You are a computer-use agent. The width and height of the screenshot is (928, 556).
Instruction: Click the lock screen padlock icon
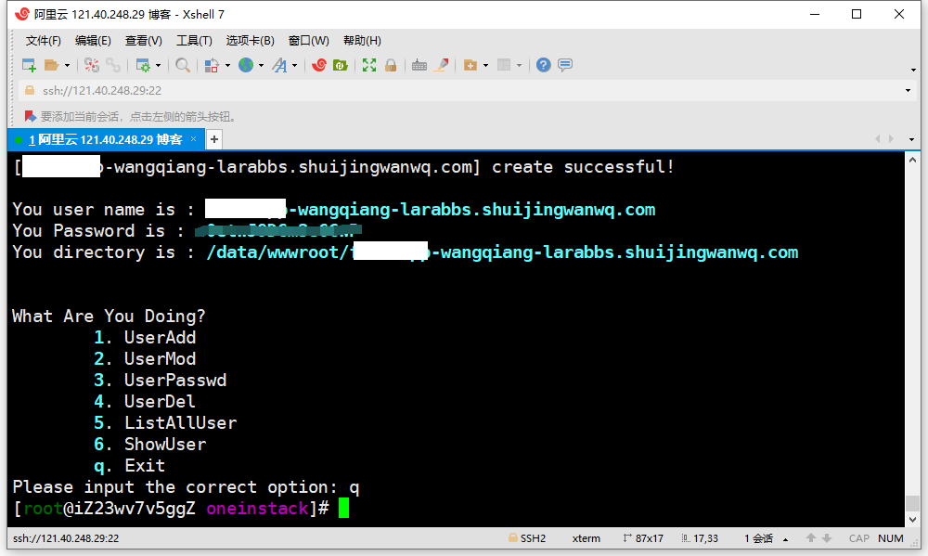[391, 65]
